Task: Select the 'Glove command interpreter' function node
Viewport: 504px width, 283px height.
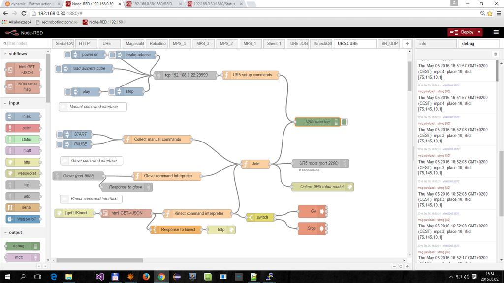Action: (167, 176)
